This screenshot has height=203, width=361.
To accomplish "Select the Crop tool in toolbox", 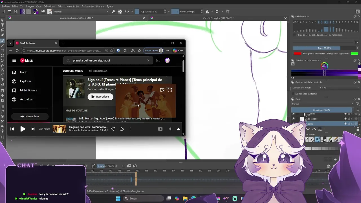I will 3,100.
